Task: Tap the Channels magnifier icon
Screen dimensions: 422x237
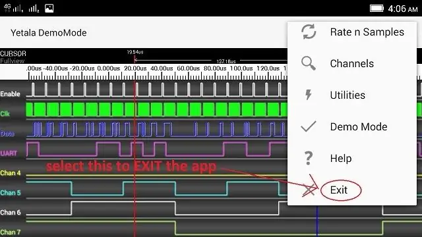Action: click(x=309, y=63)
